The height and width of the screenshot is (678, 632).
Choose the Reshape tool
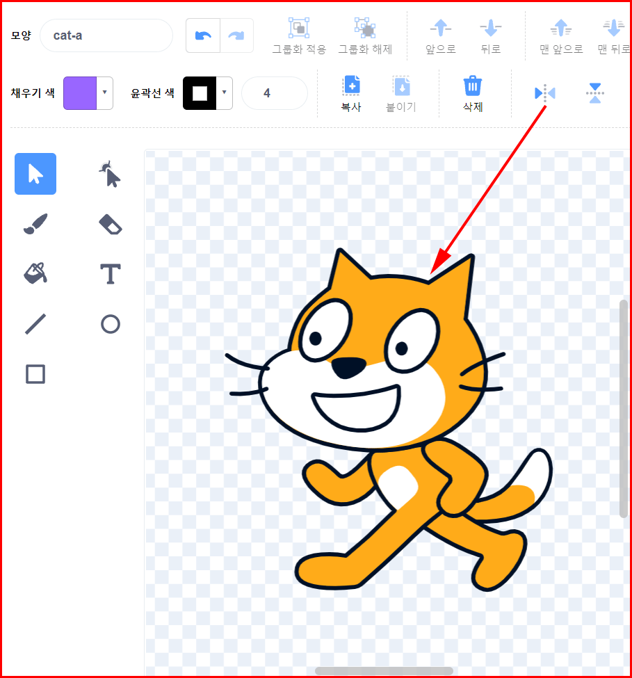pyautogui.click(x=111, y=174)
